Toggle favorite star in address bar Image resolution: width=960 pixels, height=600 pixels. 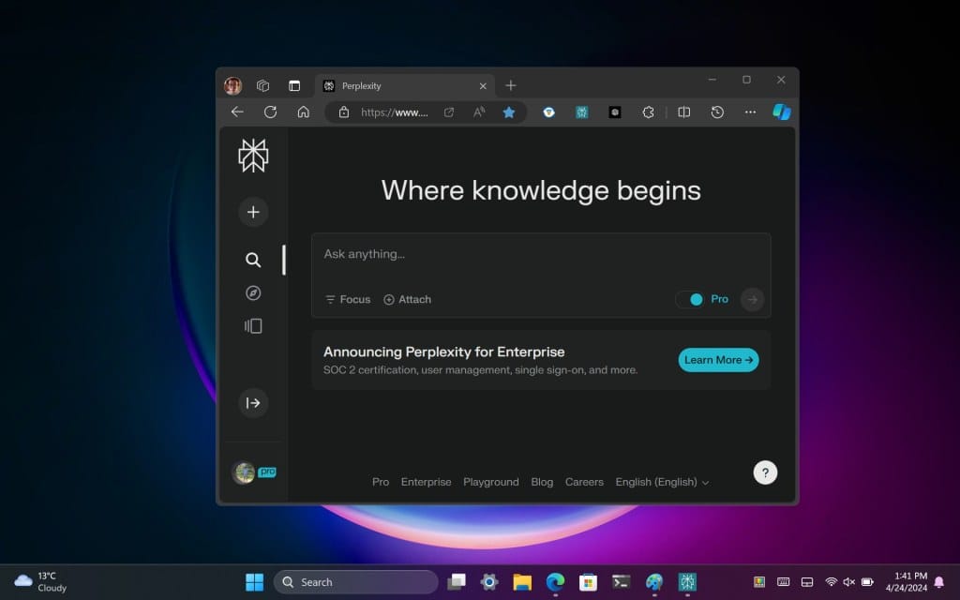[x=509, y=112]
